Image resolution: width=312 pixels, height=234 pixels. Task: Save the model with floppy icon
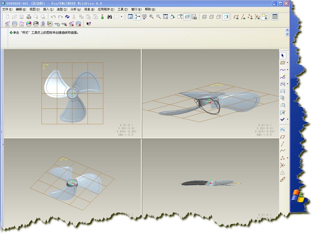(22, 17)
